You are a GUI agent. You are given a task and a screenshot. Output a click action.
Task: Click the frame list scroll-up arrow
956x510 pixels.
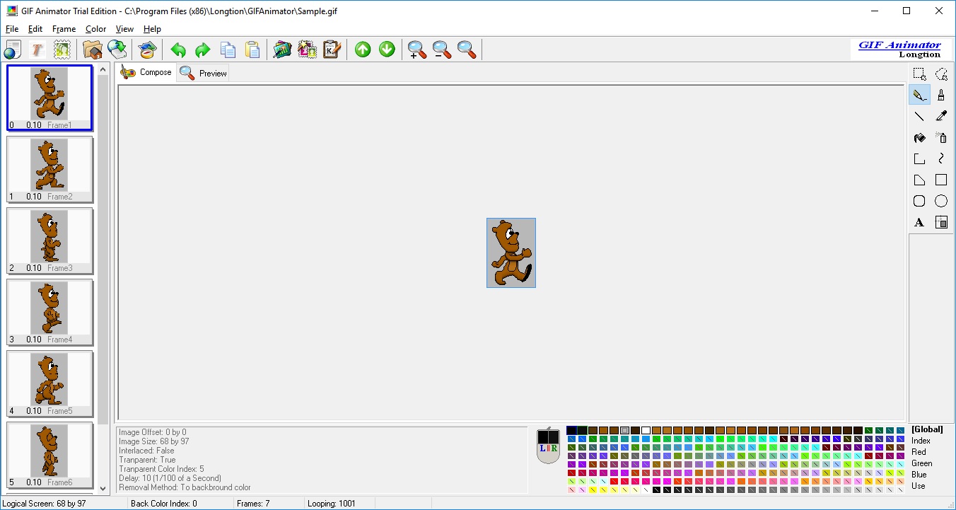103,69
